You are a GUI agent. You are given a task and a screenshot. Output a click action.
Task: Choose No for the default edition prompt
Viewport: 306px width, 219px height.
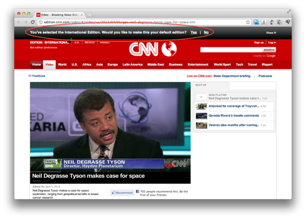coord(206,33)
